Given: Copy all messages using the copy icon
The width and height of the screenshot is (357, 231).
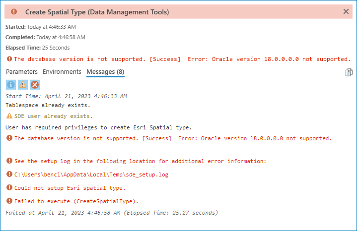Looking at the screenshot, I should pyautogui.click(x=349, y=72).
